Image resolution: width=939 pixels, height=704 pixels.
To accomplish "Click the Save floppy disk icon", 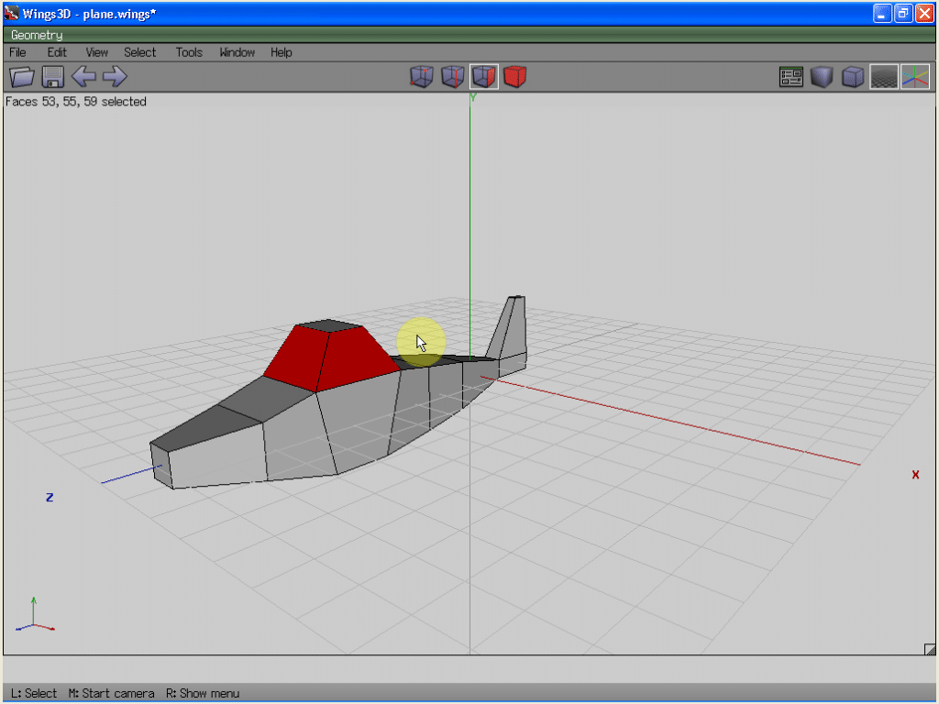I will (52, 77).
